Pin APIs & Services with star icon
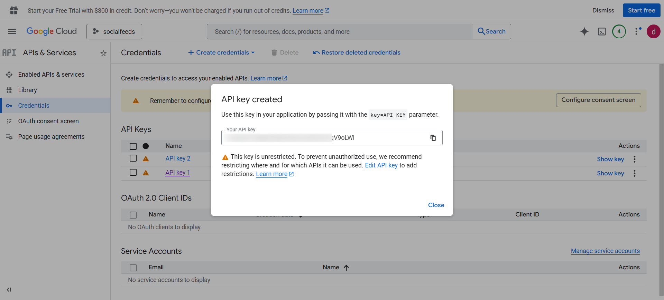The height and width of the screenshot is (300, 664). (103, 53)
